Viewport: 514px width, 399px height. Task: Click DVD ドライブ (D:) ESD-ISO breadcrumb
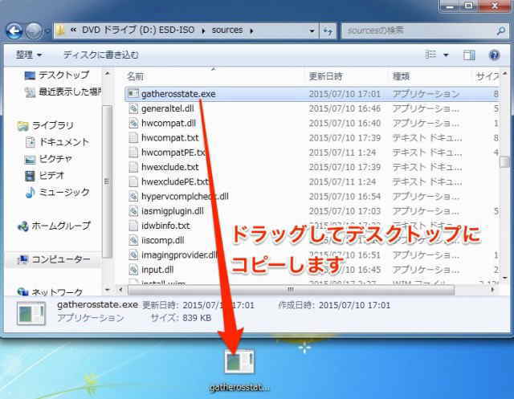coord(138,31)
